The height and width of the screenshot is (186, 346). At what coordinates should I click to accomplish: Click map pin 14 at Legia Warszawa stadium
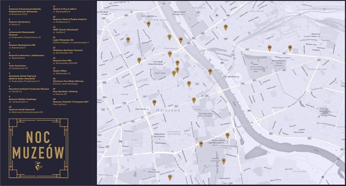click(227, 135)
